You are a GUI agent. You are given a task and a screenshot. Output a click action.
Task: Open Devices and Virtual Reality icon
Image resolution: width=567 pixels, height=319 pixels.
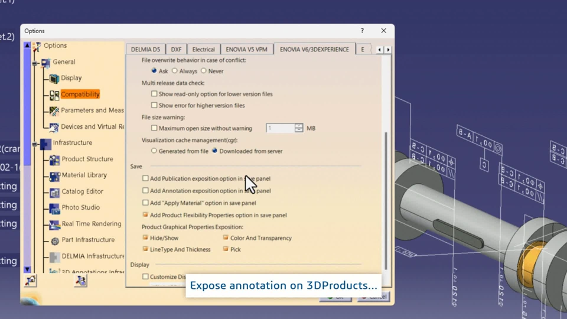(54, 128)
